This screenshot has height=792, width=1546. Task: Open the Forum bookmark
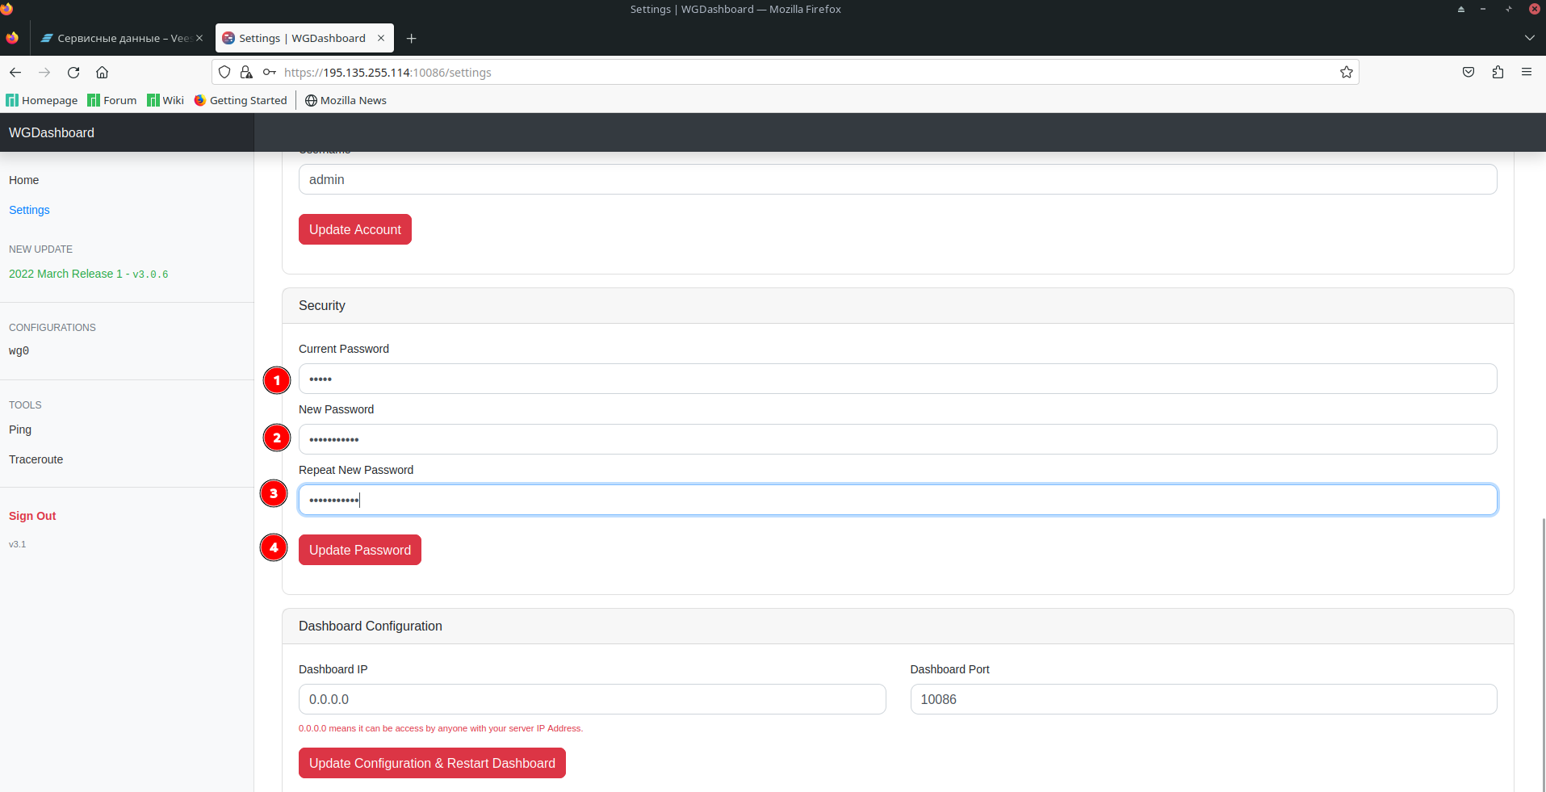[112, 100]
